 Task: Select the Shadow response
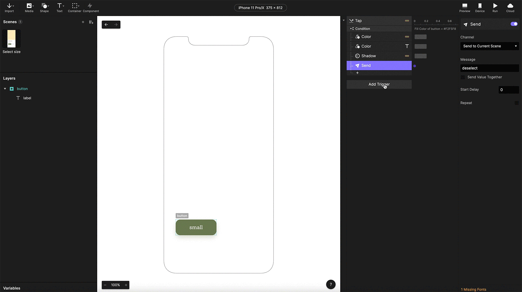point(379,56)
